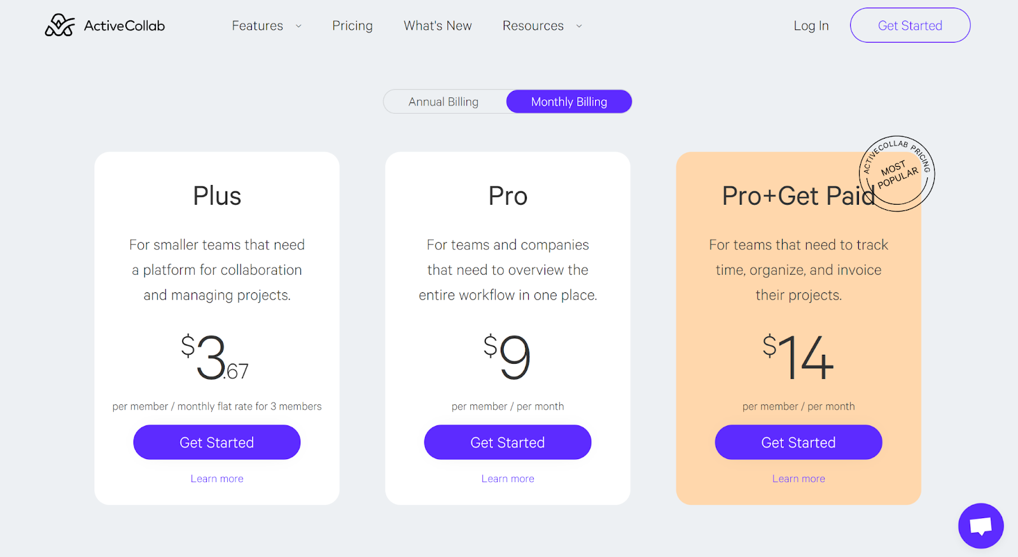This screenshot has width=1018, height=557.
Task: Click the Most Popular stamp badge
Action: [897, 173]
